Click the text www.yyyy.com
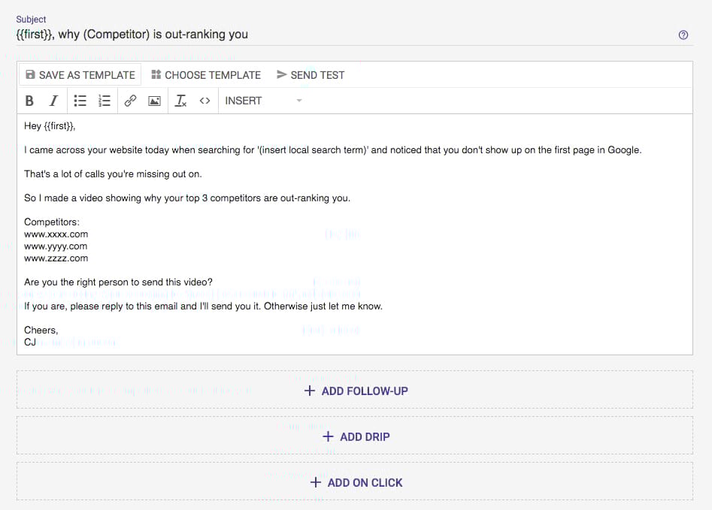Image resolution: width=712 pixels, height=510 pixels. coord(56,246)
